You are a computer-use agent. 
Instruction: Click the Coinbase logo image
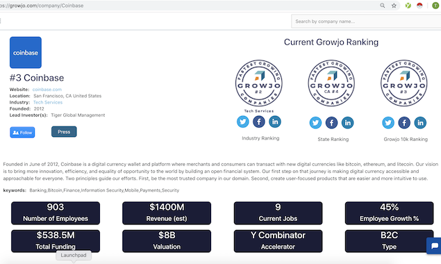[x=26, y=52]
